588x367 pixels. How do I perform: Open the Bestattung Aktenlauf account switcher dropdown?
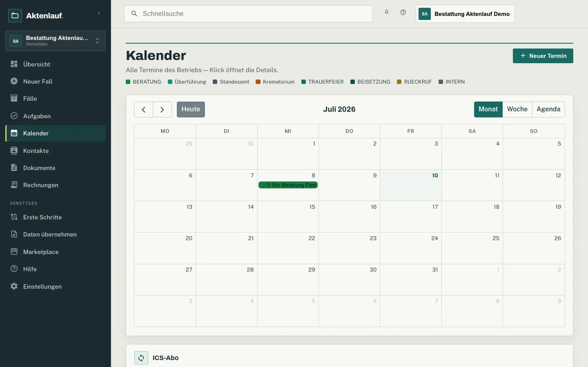[55, 41]
